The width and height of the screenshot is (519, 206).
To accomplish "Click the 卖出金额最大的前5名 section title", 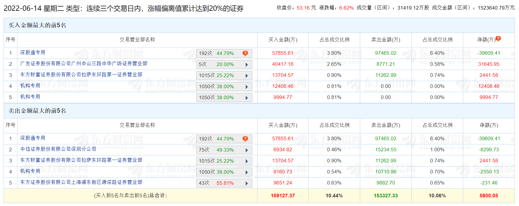I will 37,111.
